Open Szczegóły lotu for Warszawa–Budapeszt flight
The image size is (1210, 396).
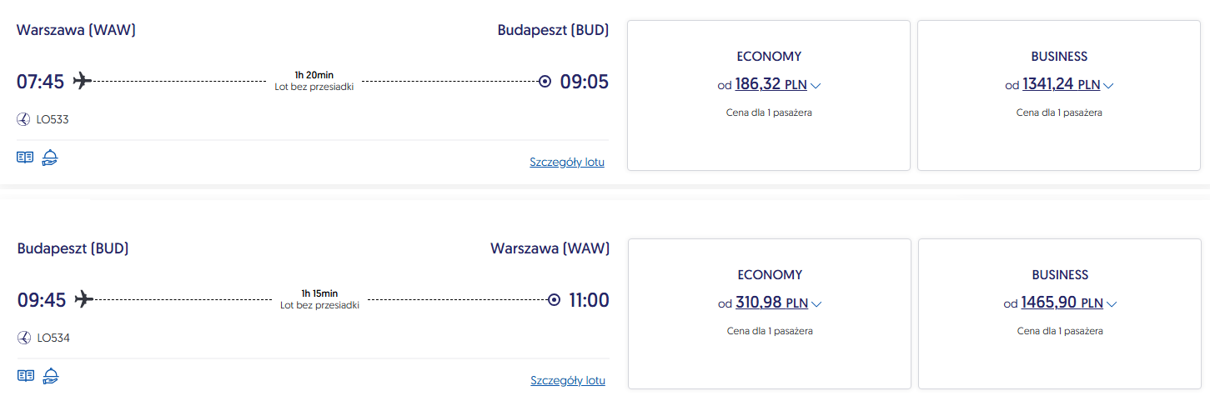tap(567, 162)
